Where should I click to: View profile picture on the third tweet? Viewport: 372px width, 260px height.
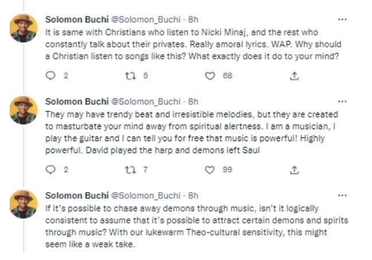24,204
